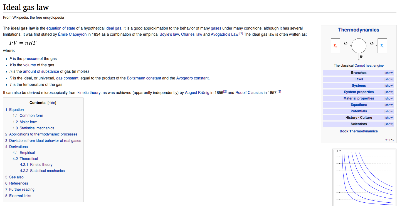Expand the Scientists section

[389, 124]
